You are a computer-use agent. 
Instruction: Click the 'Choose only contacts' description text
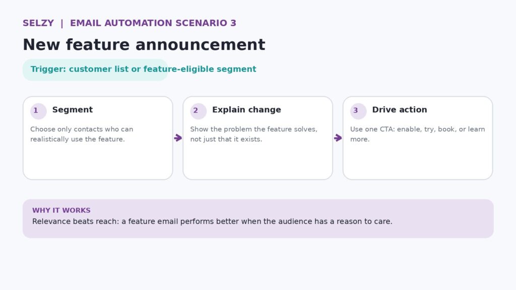click(82, 134)
